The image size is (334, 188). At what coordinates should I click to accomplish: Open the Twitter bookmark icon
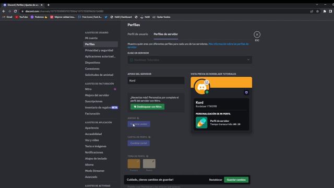click(x=106, y=17)
